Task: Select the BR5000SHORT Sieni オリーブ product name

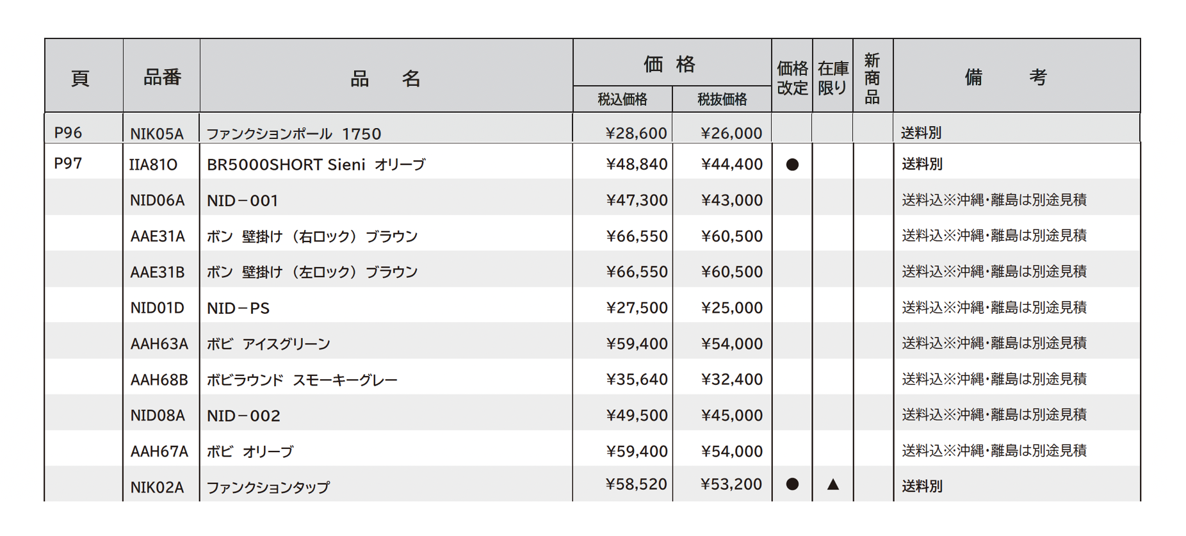Action: click(x=316, y=165)
